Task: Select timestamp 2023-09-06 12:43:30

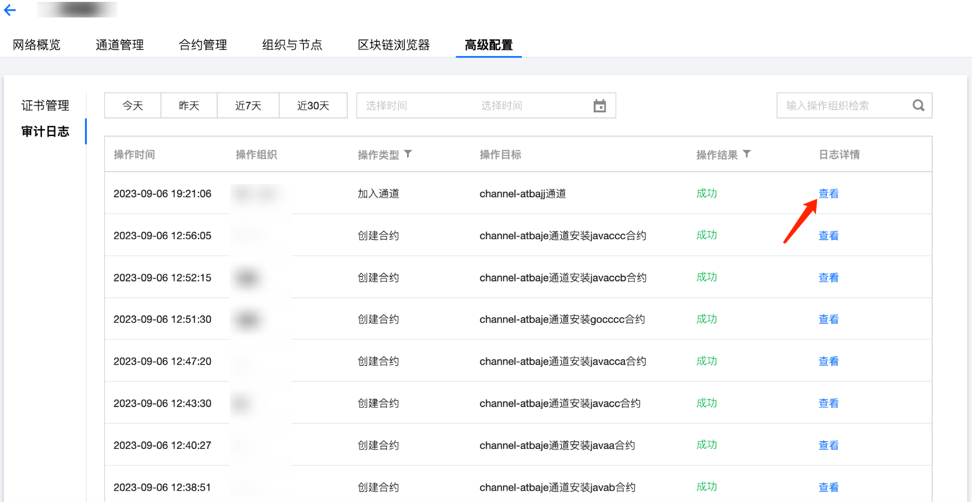Action: (x=162, y=403)
